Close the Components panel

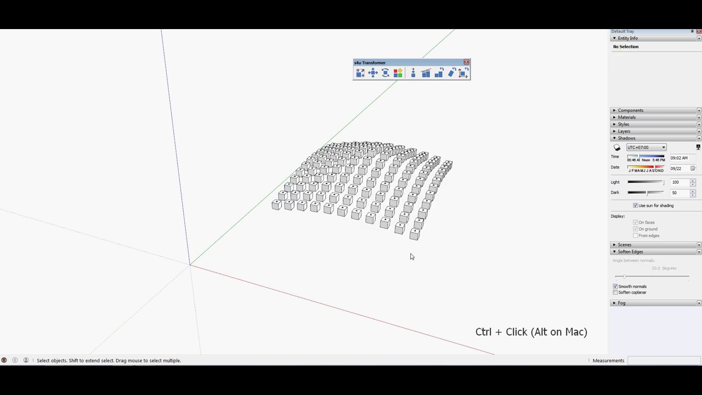point(699,110)
